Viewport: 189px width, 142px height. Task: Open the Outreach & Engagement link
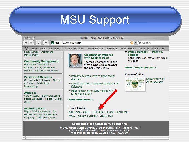pyautogui.click(x=37, y=64)
